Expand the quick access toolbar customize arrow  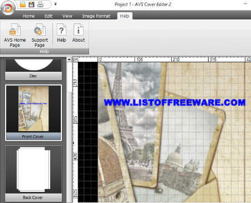(55, 4)
